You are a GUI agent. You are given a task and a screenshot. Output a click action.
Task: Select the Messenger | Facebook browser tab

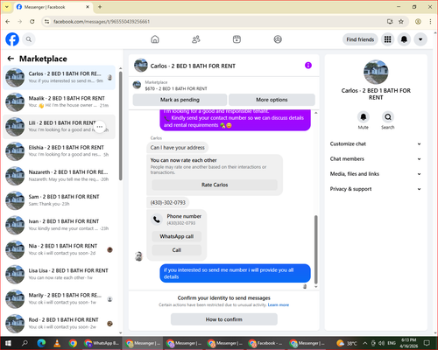tap(53, 7)
